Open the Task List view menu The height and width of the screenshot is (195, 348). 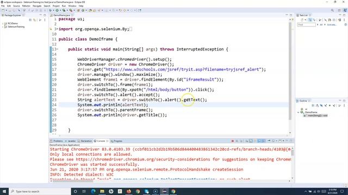(x=344, y=20)
